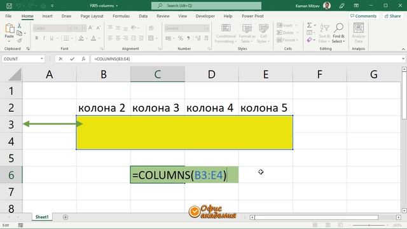Click the Format as Table button
This screenshot has width=407, height=229.
247,33
